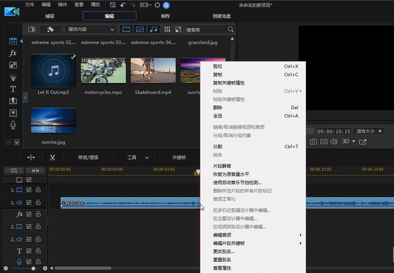Screen dimensions: 394x273
Task: Click the scissors split tool above timeline
Action: coord(52,157)
